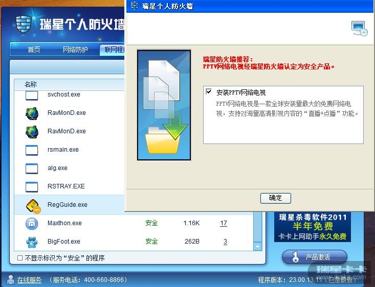Click the rsmain.exe window icon
The height and width of the screenshot is (287, 375).
(x=32, y=150)
